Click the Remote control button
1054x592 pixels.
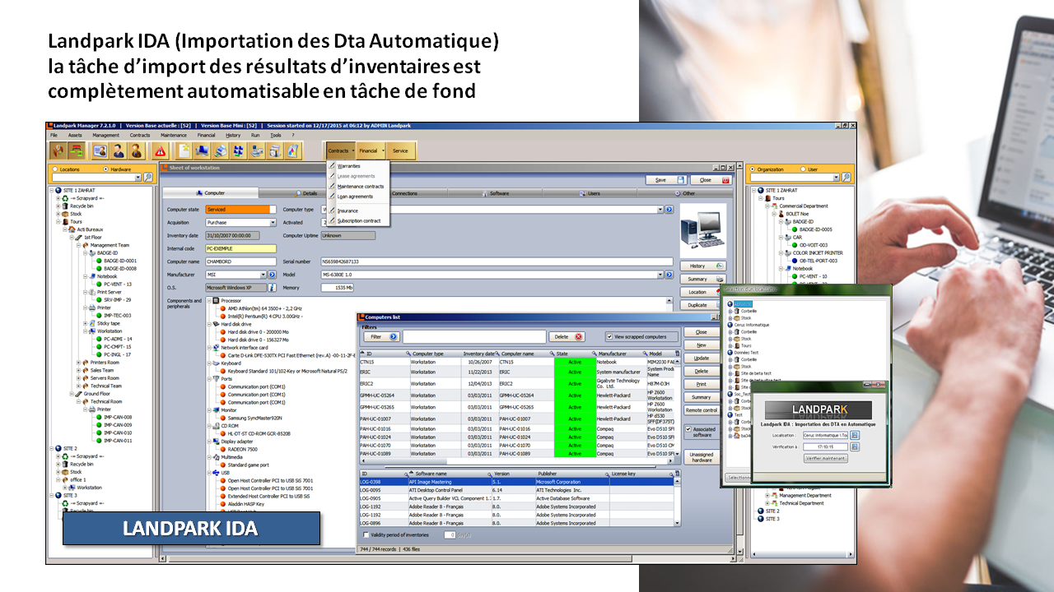(x=701, y=410)
